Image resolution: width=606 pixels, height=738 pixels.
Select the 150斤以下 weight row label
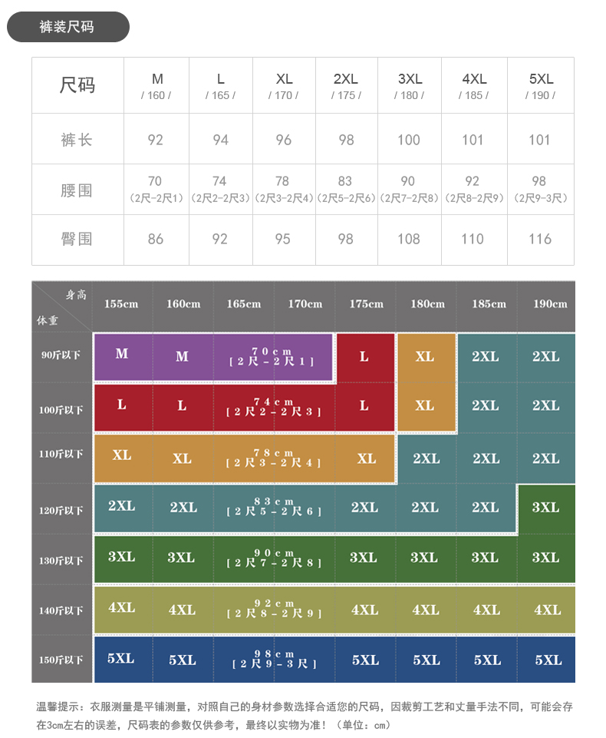click(61, 660)
